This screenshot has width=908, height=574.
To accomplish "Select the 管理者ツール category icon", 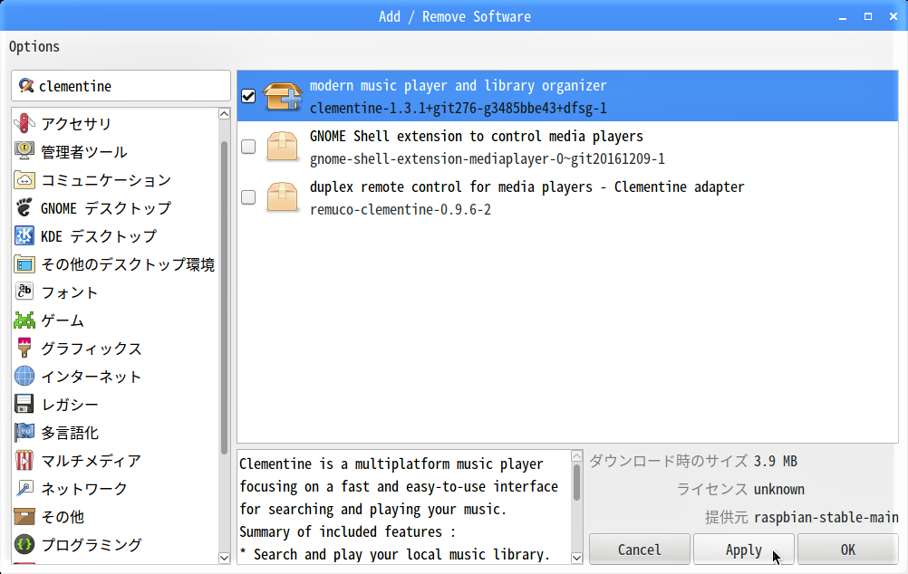I will (x=24, y=151).
